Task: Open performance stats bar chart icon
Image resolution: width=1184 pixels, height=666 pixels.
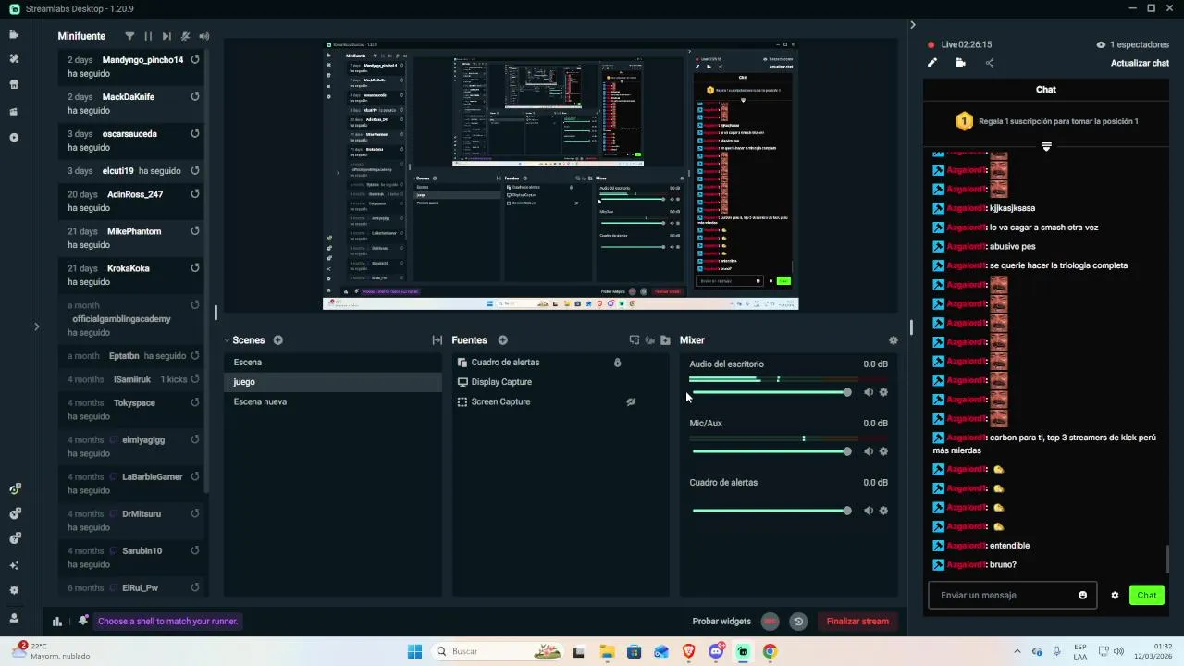Action: 57,622
